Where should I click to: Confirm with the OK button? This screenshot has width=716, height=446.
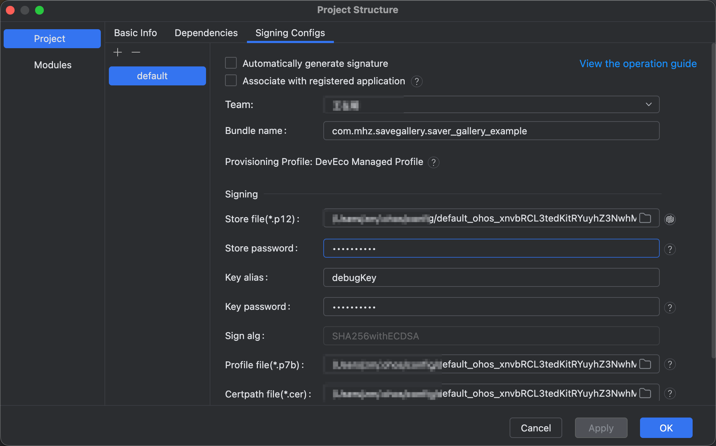point(666,428)
